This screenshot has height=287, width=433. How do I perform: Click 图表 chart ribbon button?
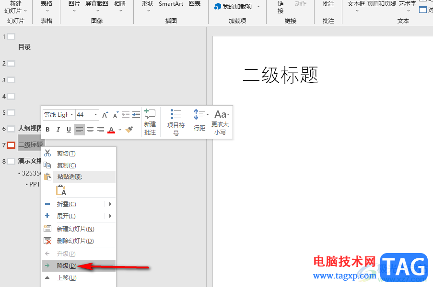coord(195,4)
